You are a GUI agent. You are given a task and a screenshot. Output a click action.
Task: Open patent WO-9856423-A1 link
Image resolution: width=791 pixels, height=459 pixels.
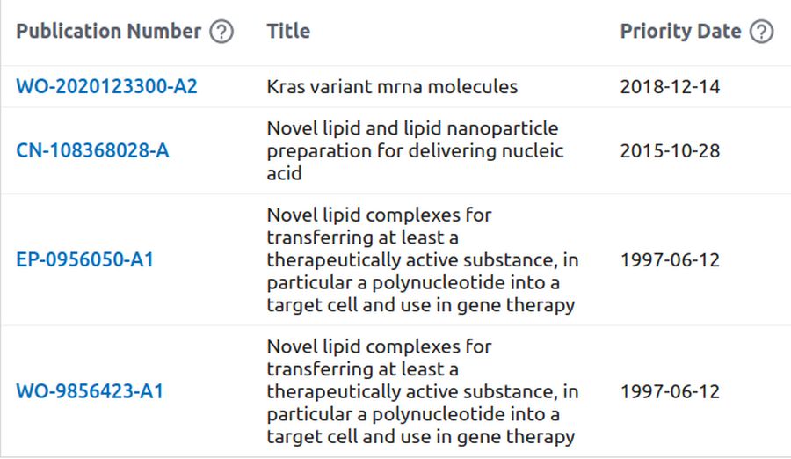pyautogui.click(x=90, y=391)
